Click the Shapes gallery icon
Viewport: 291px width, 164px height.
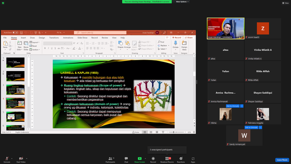(x=120, y=44)
